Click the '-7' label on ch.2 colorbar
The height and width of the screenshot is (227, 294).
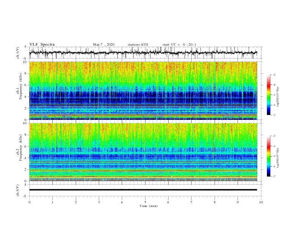click(x=274, y=176)
